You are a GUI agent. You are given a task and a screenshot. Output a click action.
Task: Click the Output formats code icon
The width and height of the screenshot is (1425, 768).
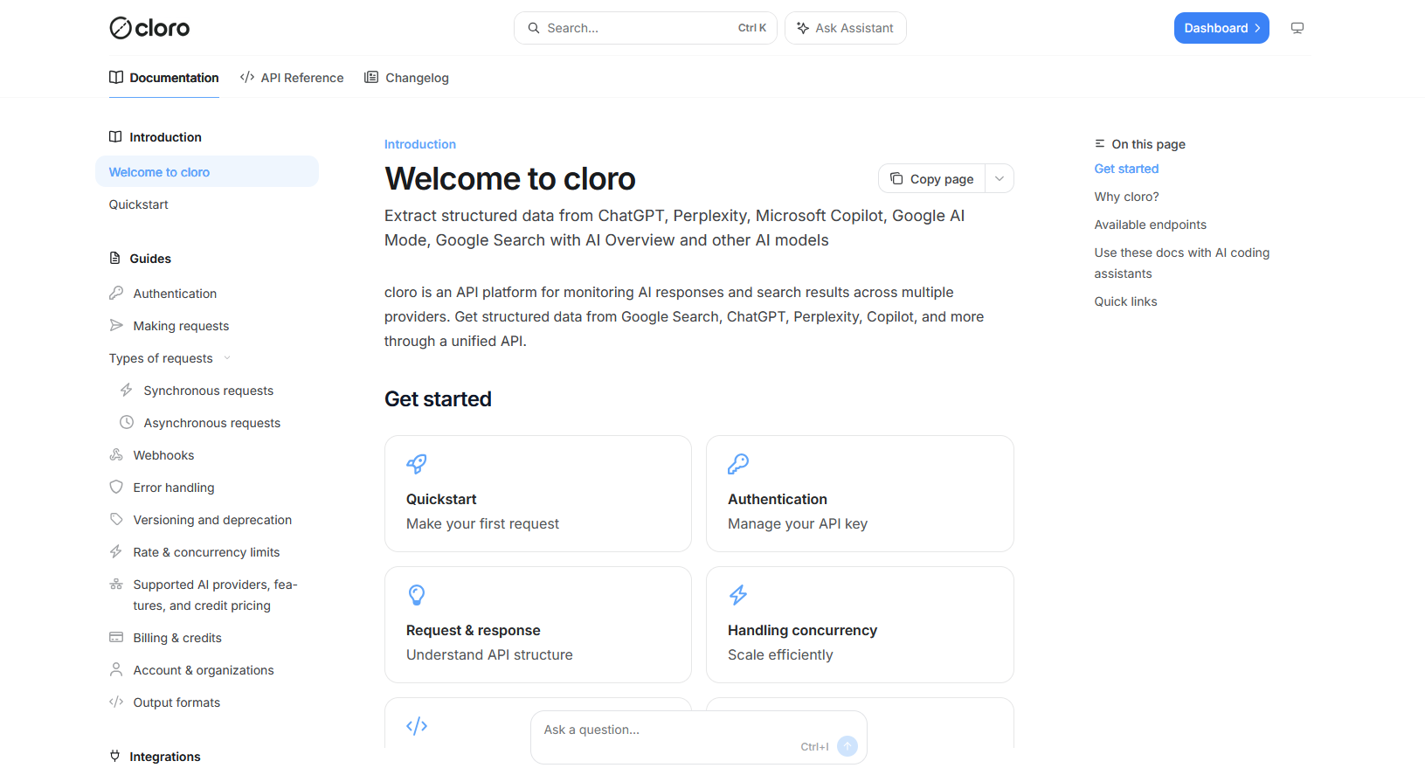coord(116,702)
